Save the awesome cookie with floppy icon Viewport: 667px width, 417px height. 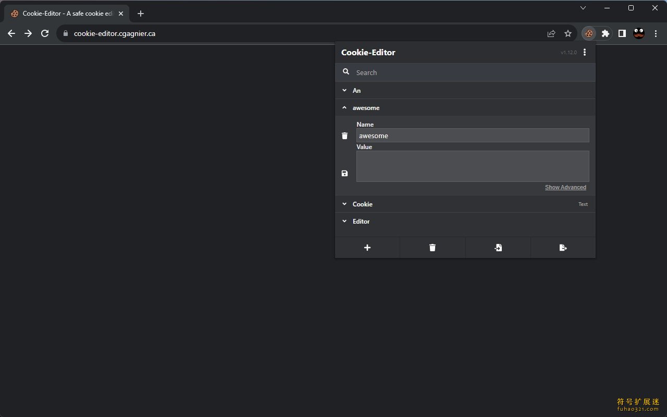click(x=344, y=173)
